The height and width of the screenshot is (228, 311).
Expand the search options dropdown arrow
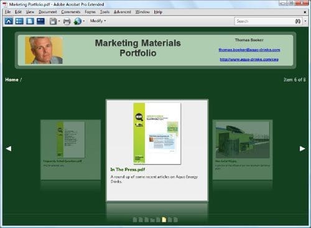coord(305,21)
